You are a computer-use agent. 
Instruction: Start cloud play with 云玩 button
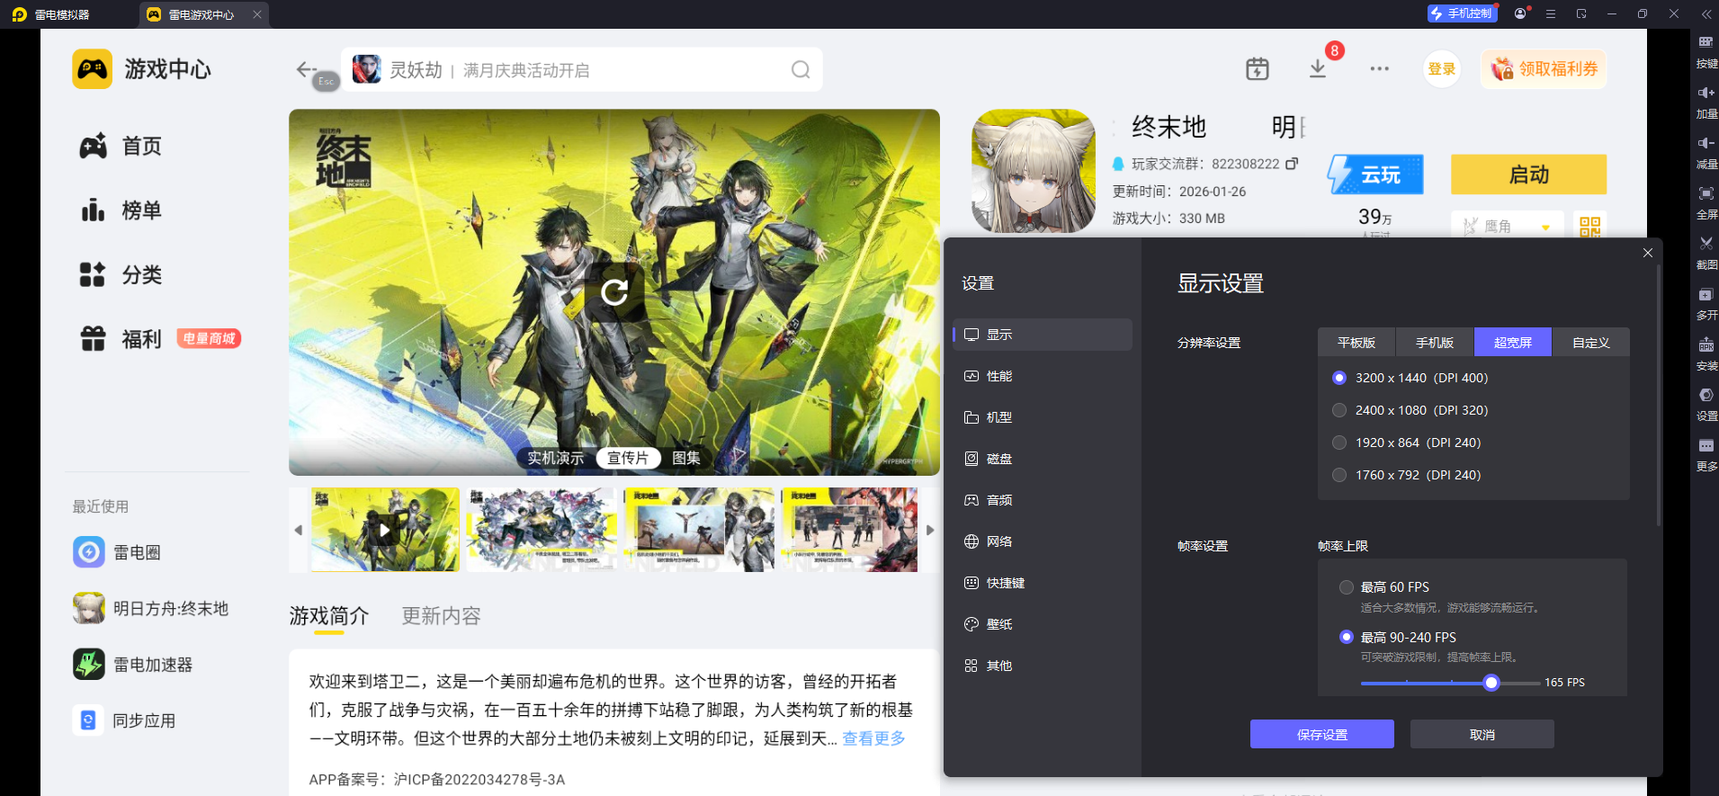point(1375,174)
